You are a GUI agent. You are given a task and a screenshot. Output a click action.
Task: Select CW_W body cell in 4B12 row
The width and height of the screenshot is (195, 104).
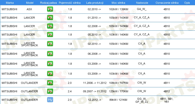tap(142, 91)
